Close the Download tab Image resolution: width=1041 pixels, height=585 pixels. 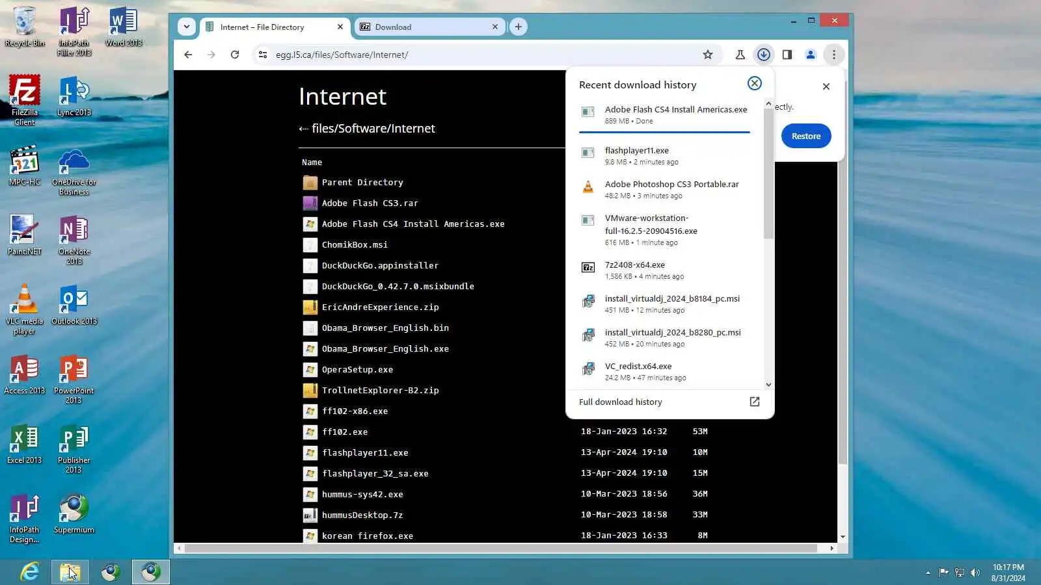tap(495, 27)
